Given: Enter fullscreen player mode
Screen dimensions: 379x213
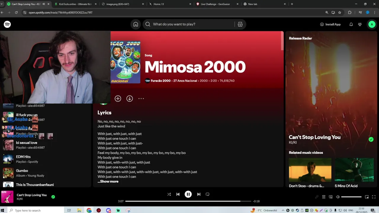Looking at the screenshot, I should (x=374, y=197).
